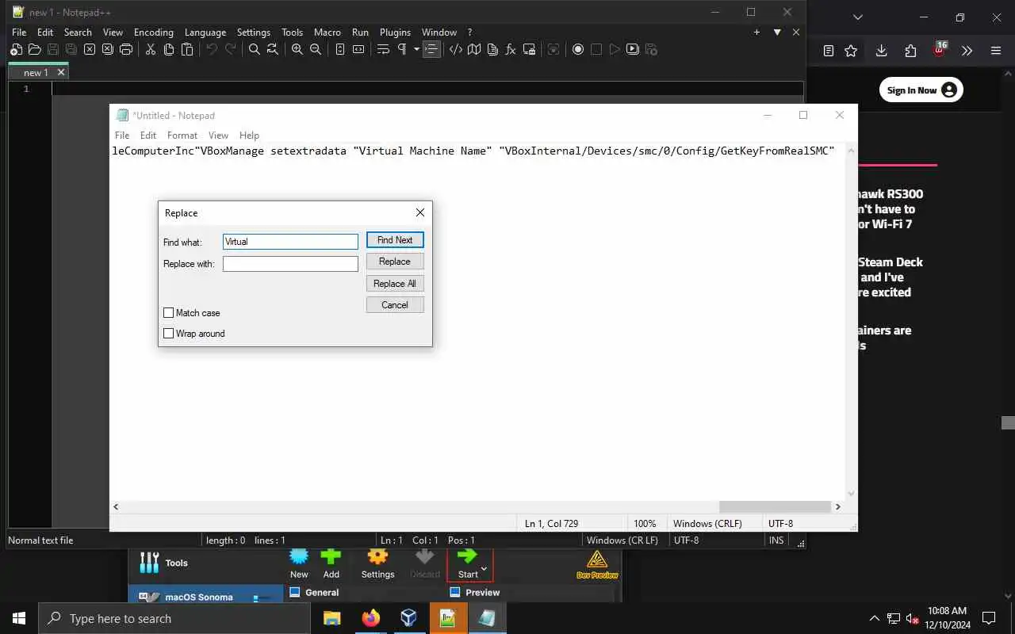Click Replace All button
1015x634 pixels.
click(x=395, y=284)
